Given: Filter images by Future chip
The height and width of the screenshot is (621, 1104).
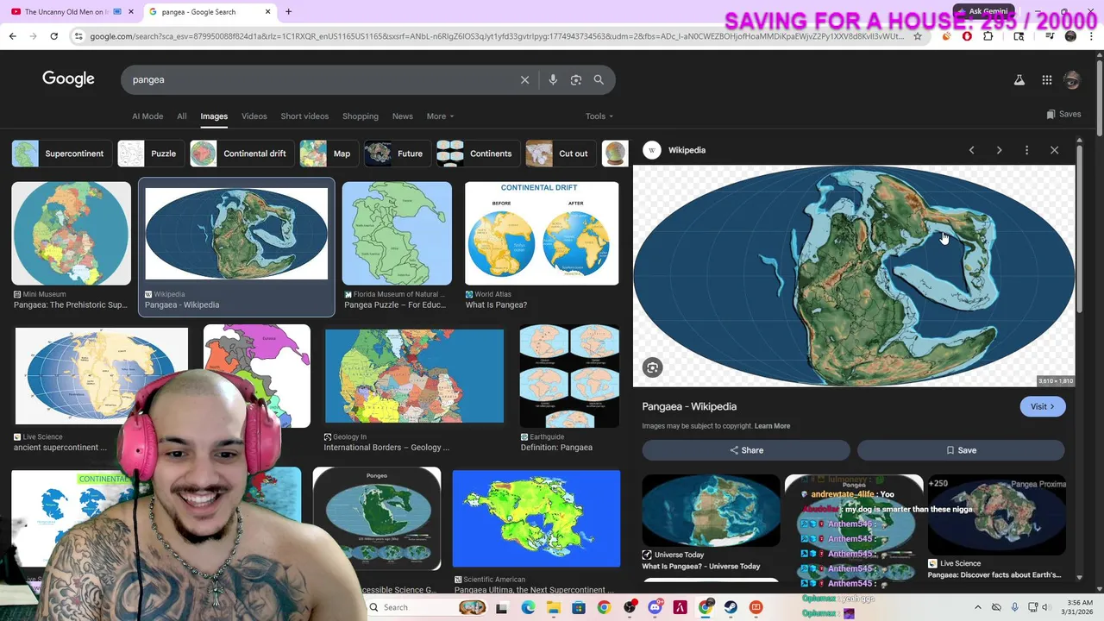Looking at the screenshot, I should (x=397, y=154).
